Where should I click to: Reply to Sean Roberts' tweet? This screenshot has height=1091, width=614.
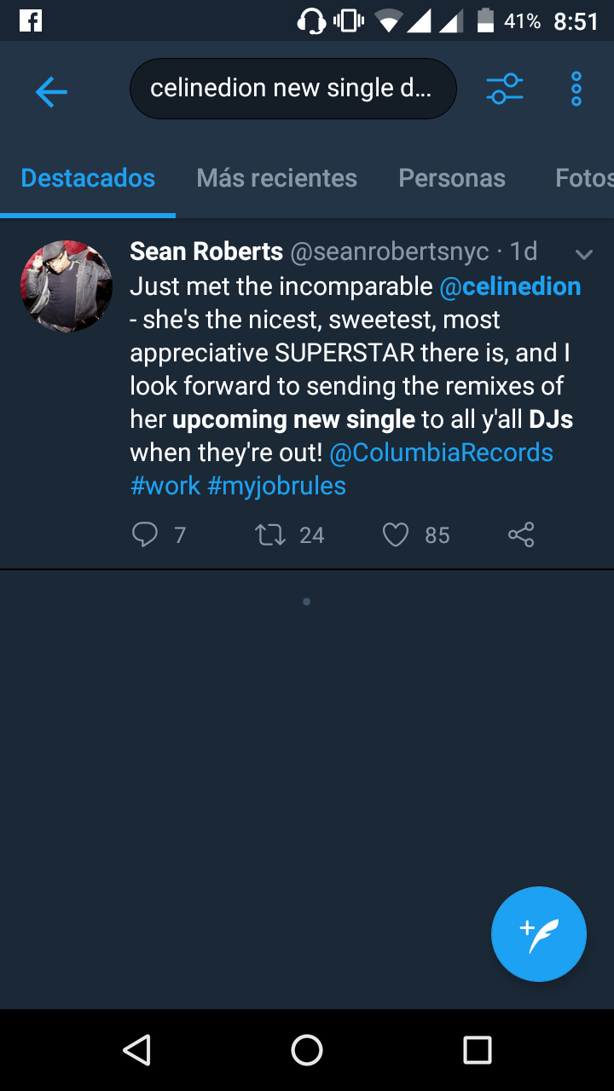click(x=146, y=534)
